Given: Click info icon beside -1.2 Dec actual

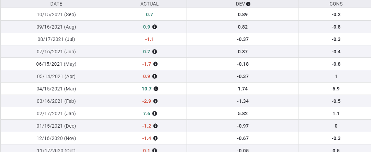Looking at the screenshot, I should (155, 126).
